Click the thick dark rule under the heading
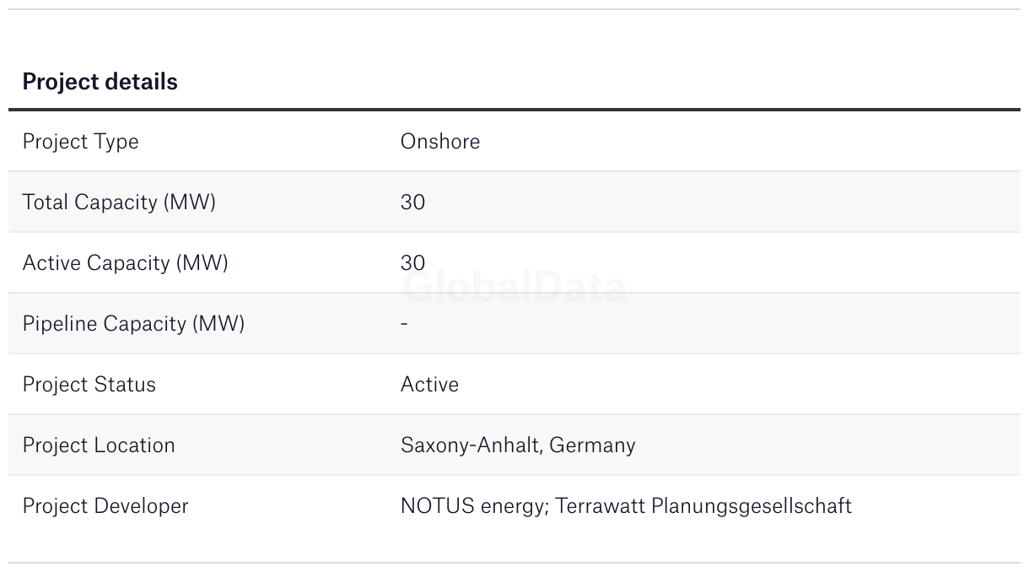The height and width of the screenshot is (572, 1029). tap(514, 110)
